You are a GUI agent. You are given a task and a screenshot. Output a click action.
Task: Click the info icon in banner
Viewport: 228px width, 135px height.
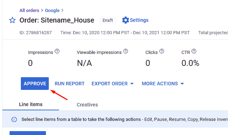tap(14, 119)
